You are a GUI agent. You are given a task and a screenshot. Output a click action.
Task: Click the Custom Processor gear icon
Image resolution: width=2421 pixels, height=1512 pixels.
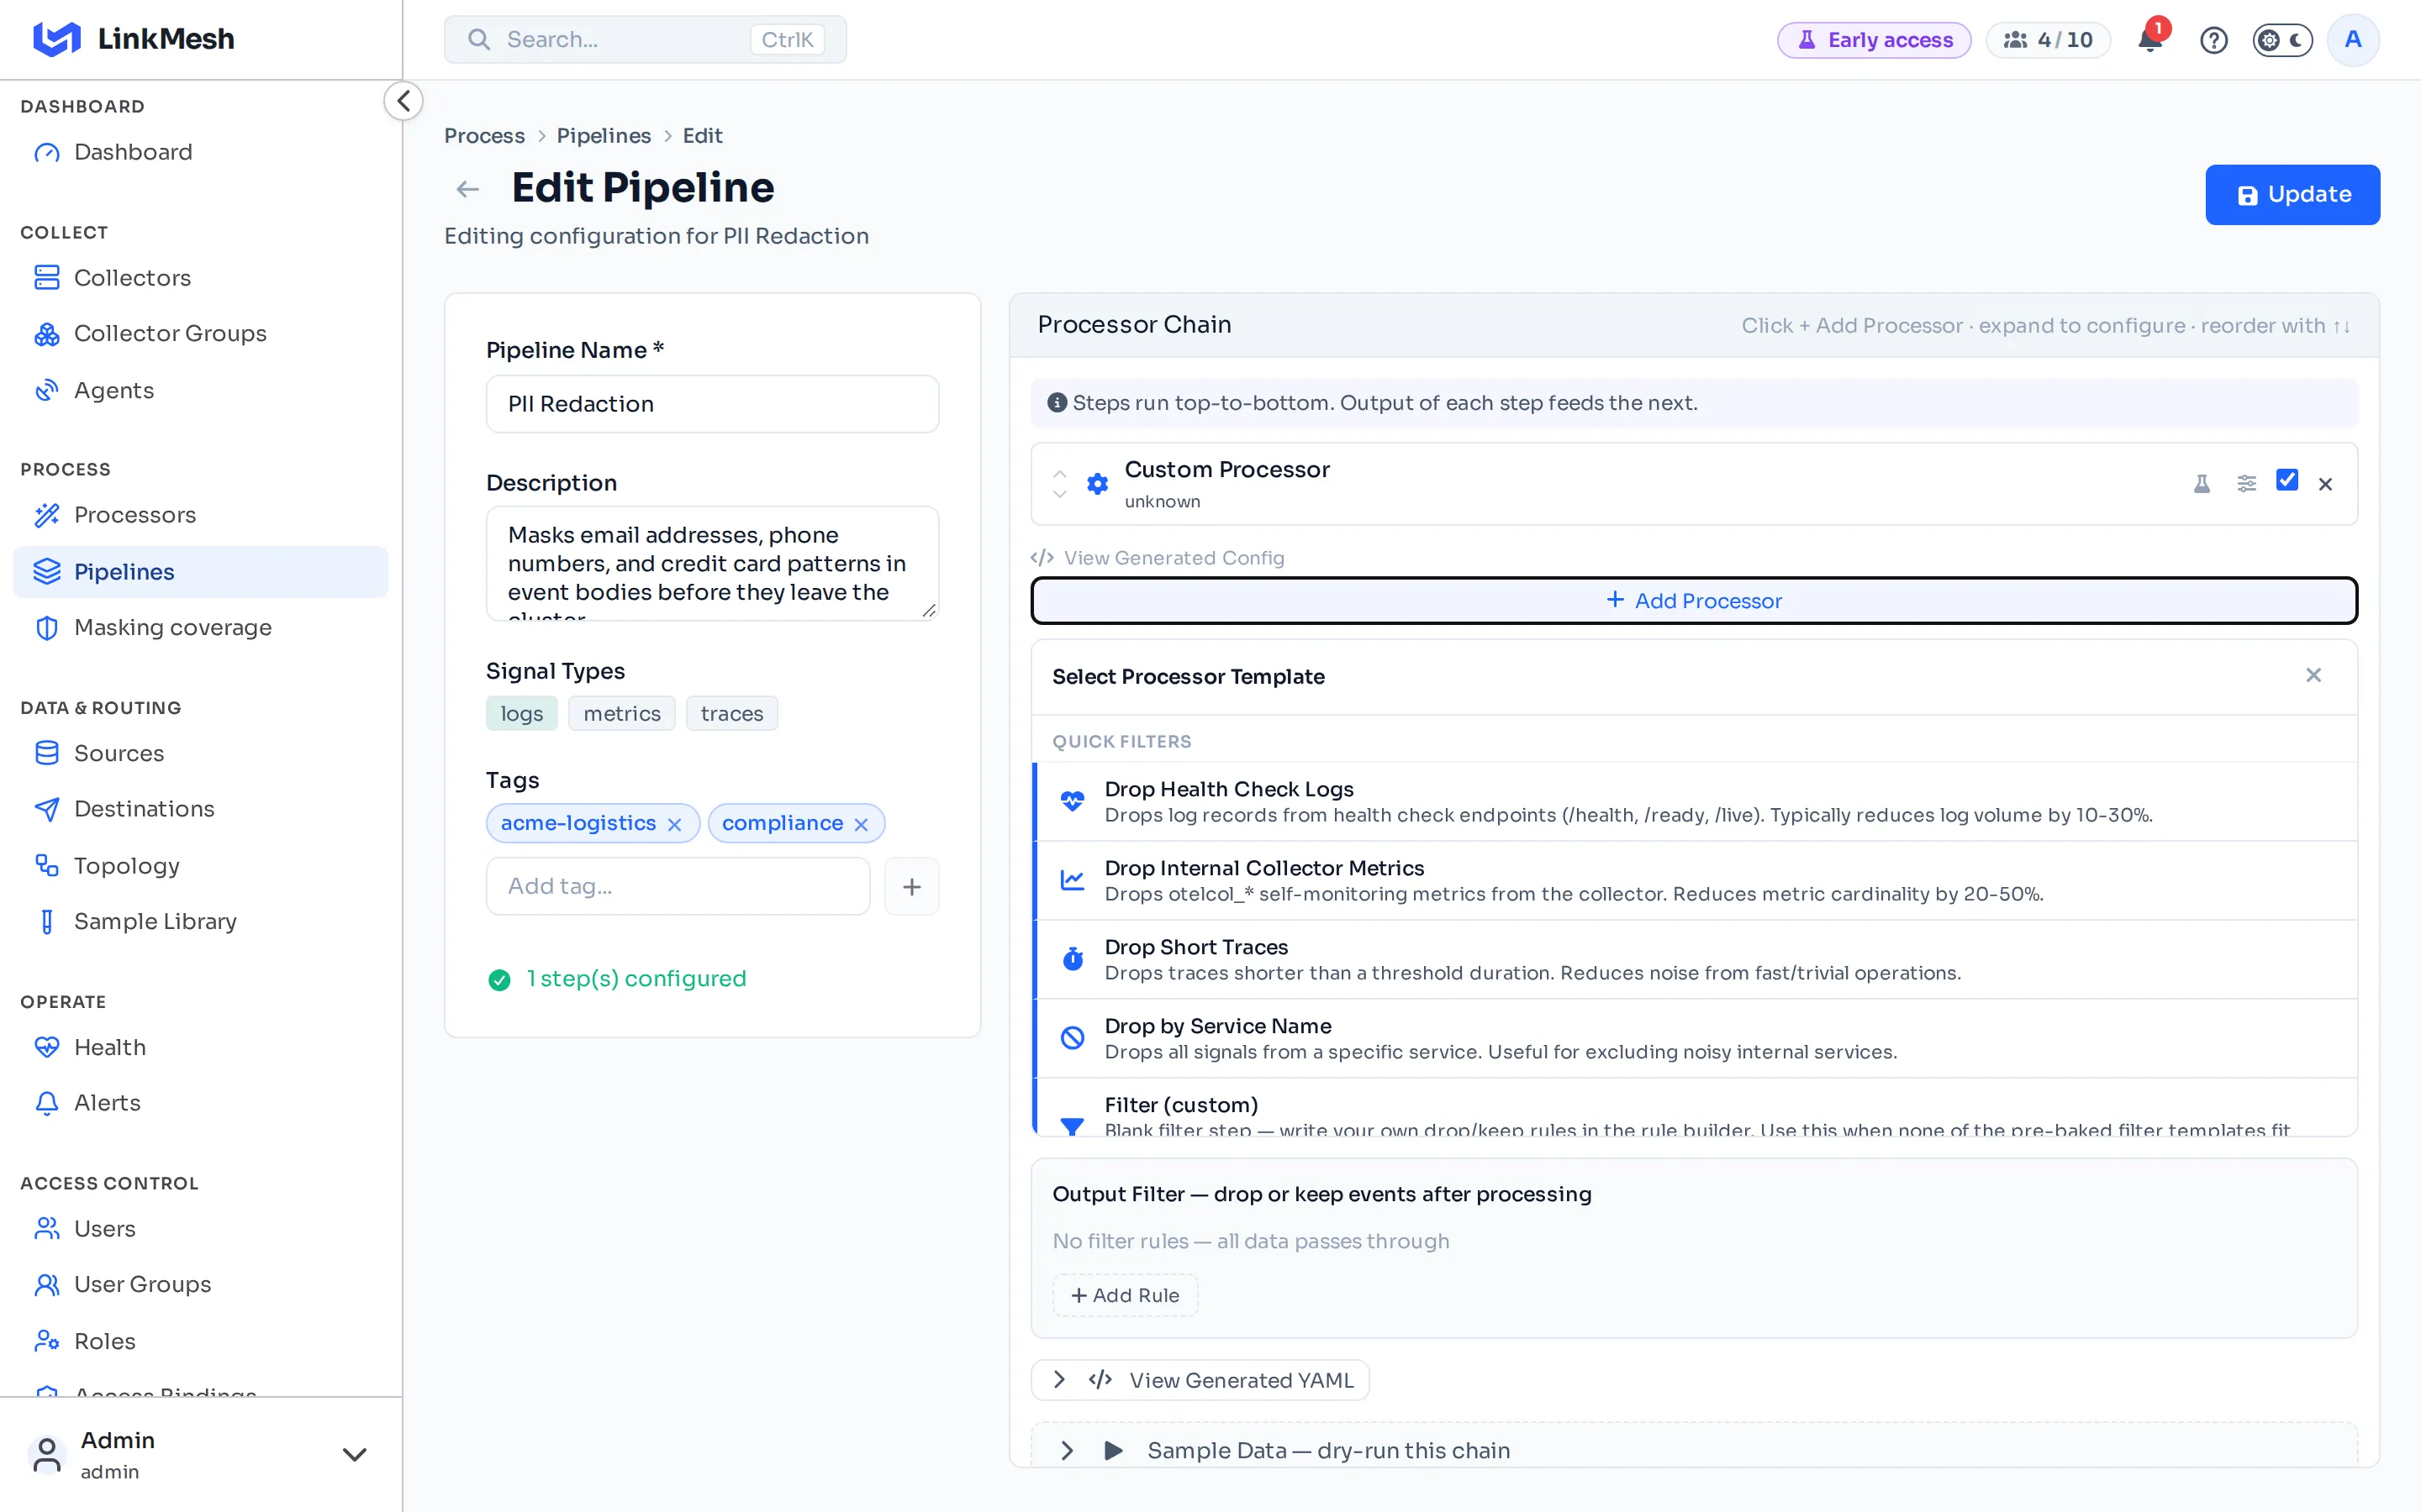coord(1098,484)
